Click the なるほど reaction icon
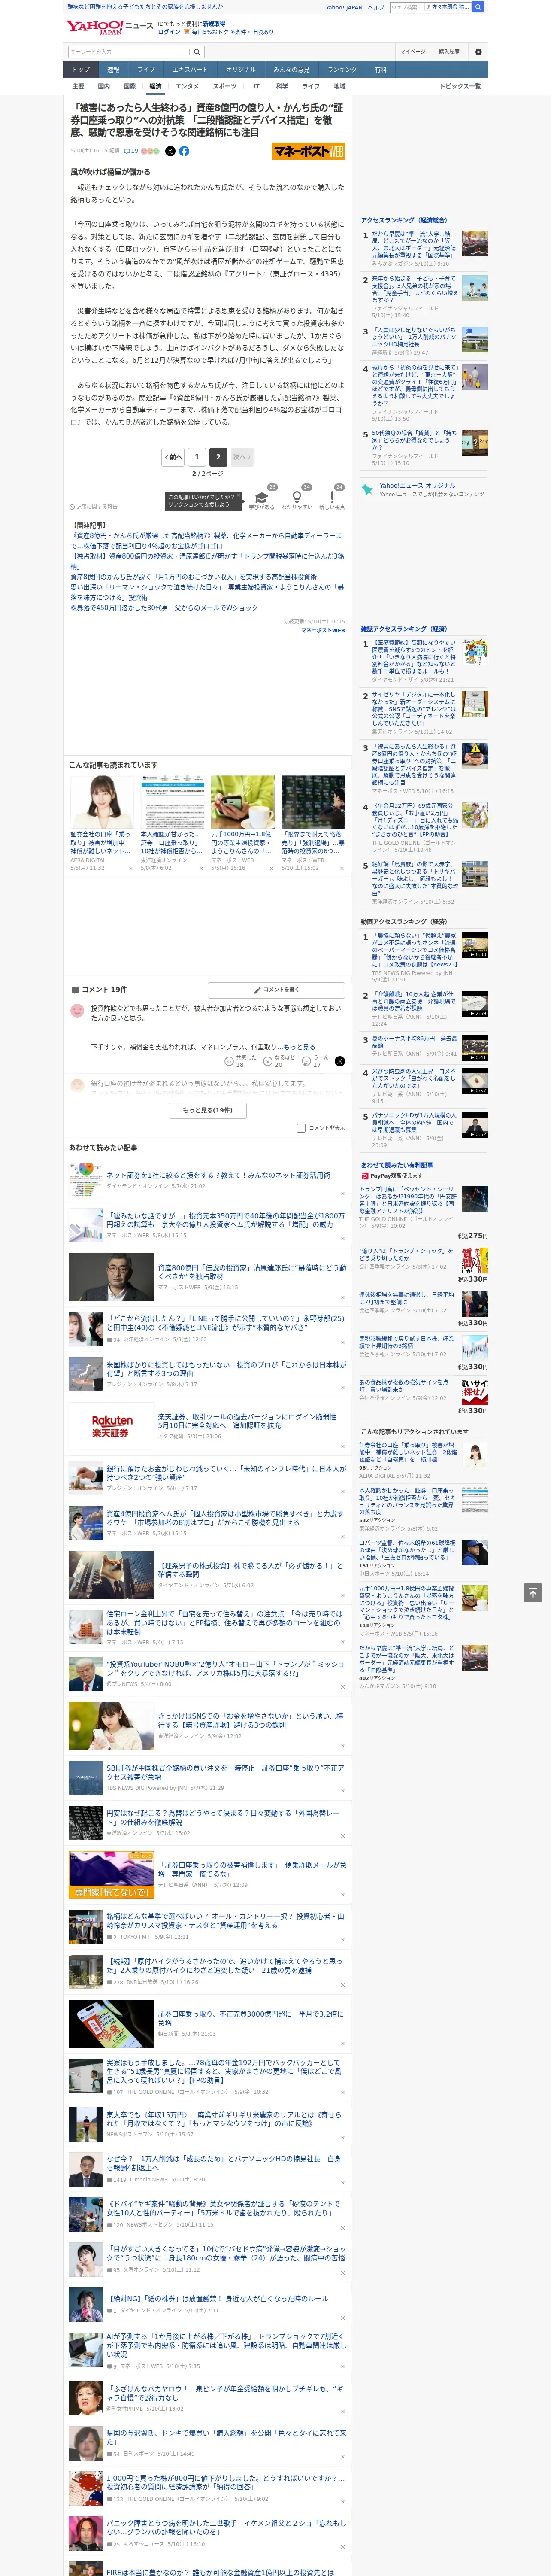The height and width of the screenshot is (2576, 551). click(279, 1061)
